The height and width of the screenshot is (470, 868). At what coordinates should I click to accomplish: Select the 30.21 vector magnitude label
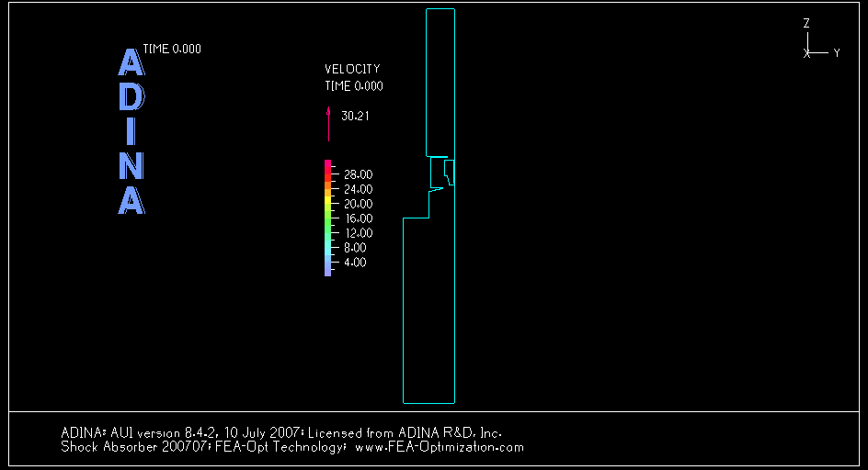click(355, 117)
